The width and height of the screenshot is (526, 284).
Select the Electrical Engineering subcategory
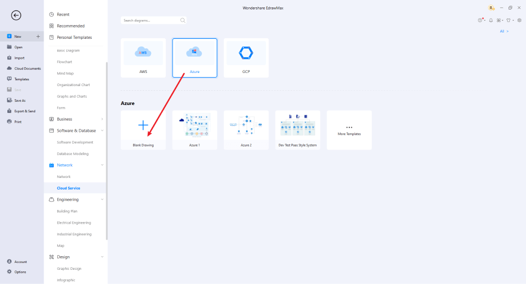tap(74, 223)
